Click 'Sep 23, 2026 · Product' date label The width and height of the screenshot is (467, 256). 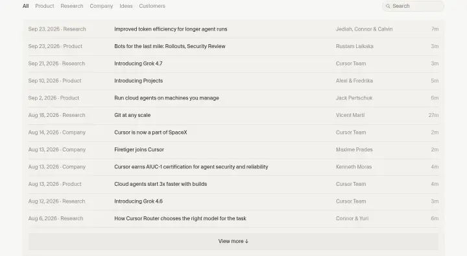click(x=55, y=46)
